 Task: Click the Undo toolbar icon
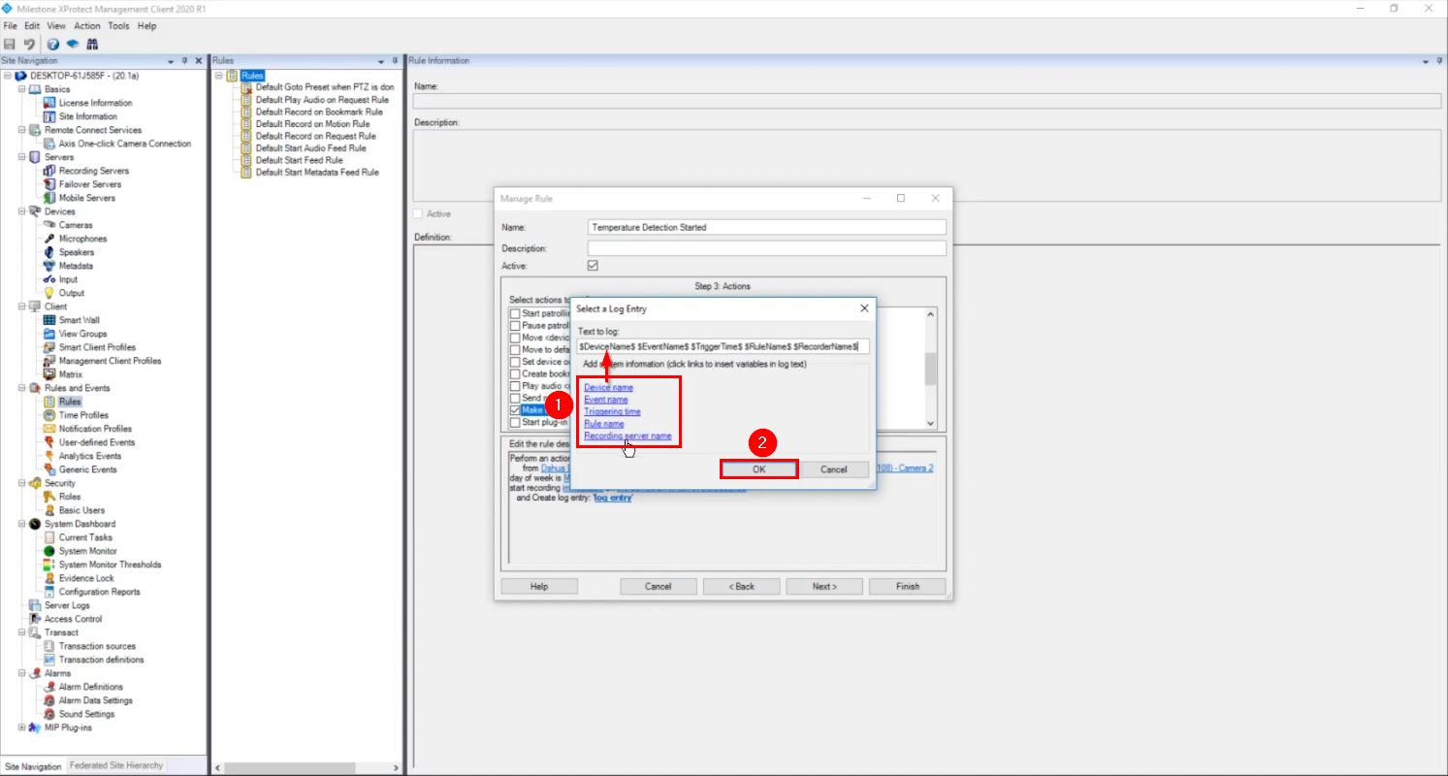coord(27,44)
